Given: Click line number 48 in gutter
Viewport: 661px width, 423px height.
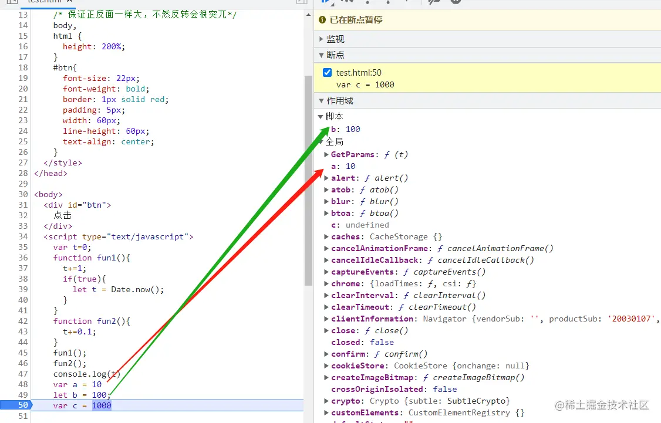Looking at the screenshot, I should 23,384.
